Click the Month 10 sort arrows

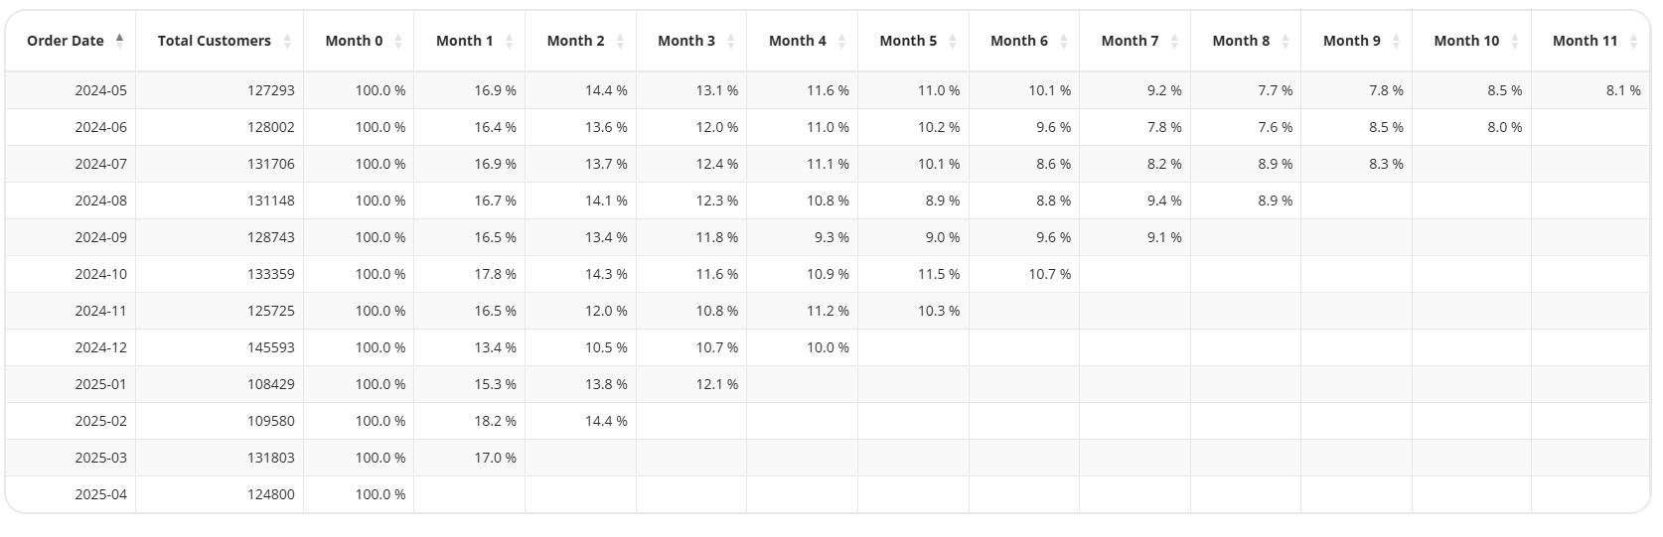1515,41
